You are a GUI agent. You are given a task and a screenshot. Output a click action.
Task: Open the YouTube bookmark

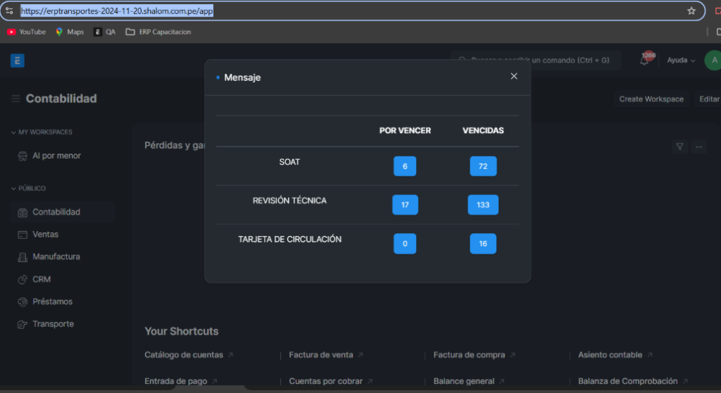point(27,32)
